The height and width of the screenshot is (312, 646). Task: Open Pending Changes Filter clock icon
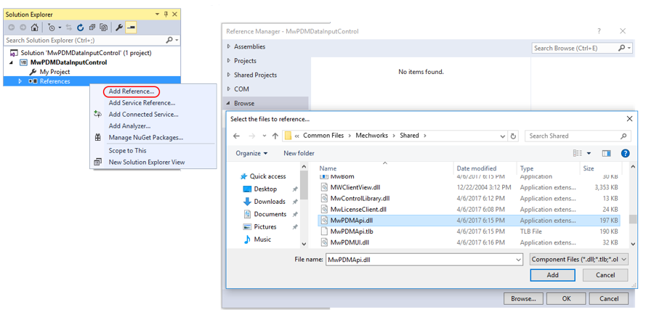point(52,28)
